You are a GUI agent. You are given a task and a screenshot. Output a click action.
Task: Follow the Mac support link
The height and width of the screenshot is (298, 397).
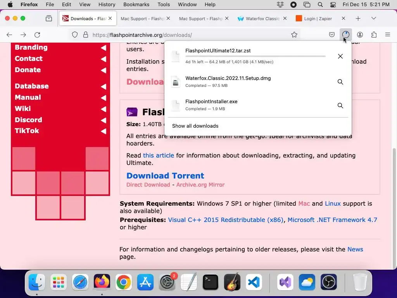pos(304,203)
